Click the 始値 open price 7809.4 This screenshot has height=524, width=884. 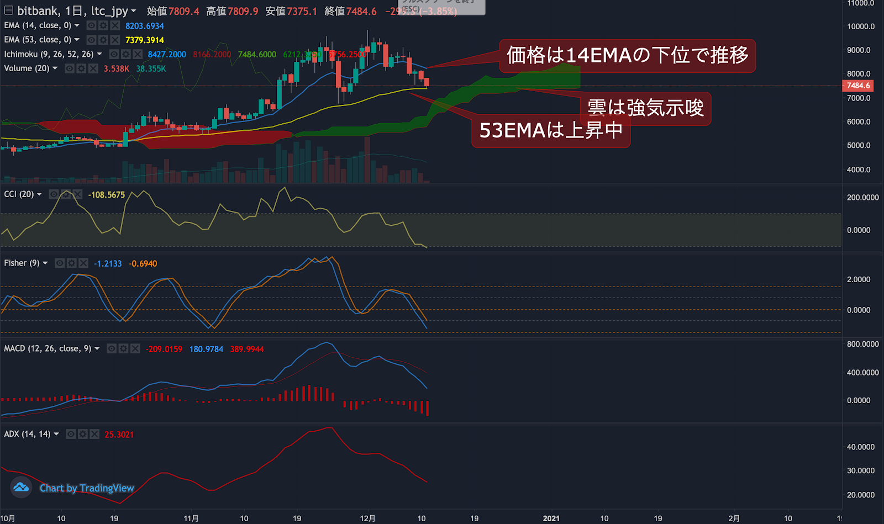pyautogui.click(x=184, y=12)
